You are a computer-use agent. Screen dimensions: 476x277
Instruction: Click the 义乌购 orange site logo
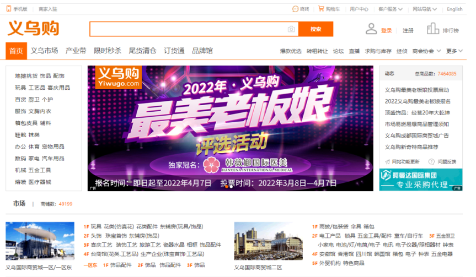33,29
